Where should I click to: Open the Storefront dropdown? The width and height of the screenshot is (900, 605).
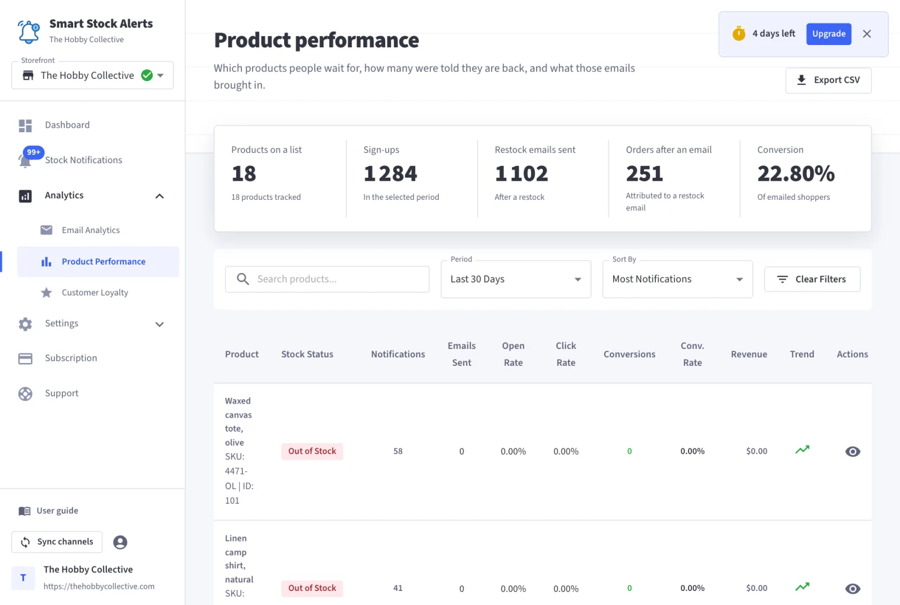(x=92, y=75)
